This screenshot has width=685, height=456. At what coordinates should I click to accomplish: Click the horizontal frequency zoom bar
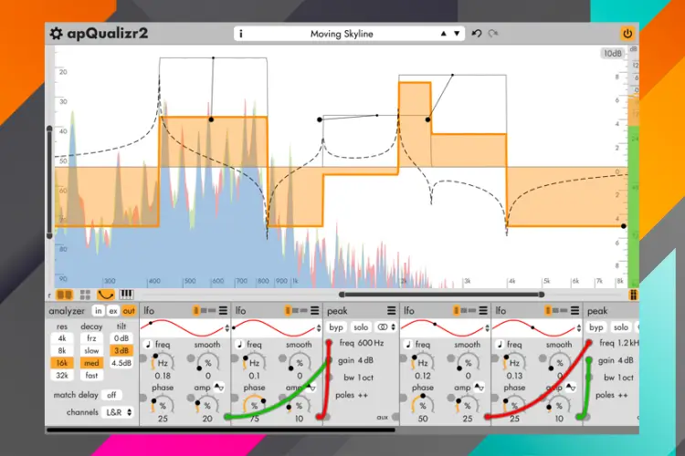(441, 295)
